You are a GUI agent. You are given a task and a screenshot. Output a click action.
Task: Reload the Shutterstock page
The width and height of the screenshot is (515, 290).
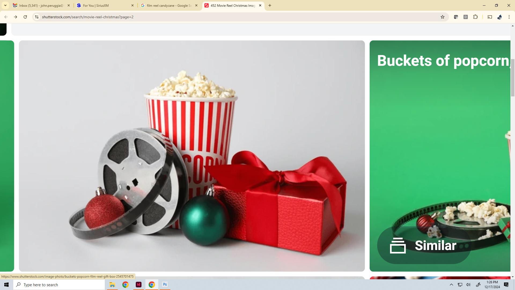click(25, 17)
